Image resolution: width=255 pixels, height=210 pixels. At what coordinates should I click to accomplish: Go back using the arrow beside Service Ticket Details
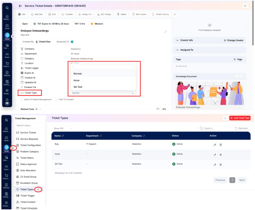point(20,6)
